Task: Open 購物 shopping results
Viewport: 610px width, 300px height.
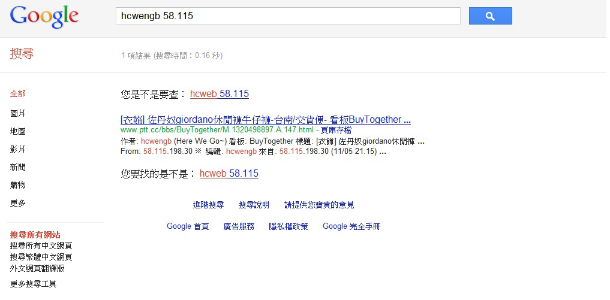Action: [x=18, y=185]
